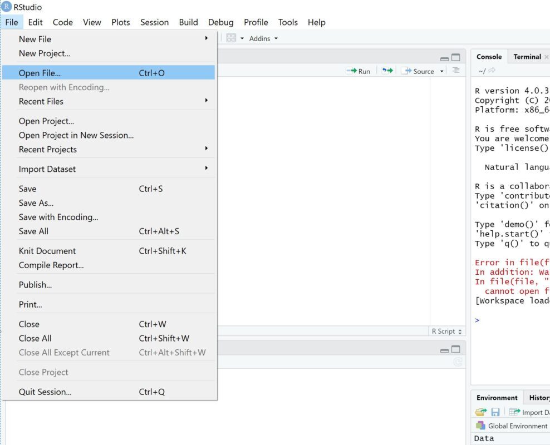Viewport: 550px width, 445px height.
Task: Run the current line with the Run icon
Action: pos(357,71)
